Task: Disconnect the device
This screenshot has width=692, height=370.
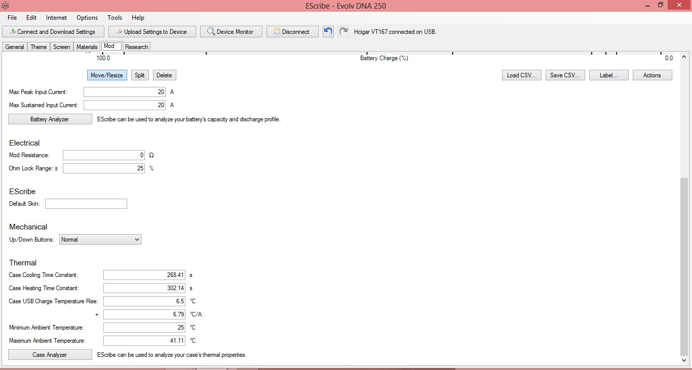Action: point(292,32)
